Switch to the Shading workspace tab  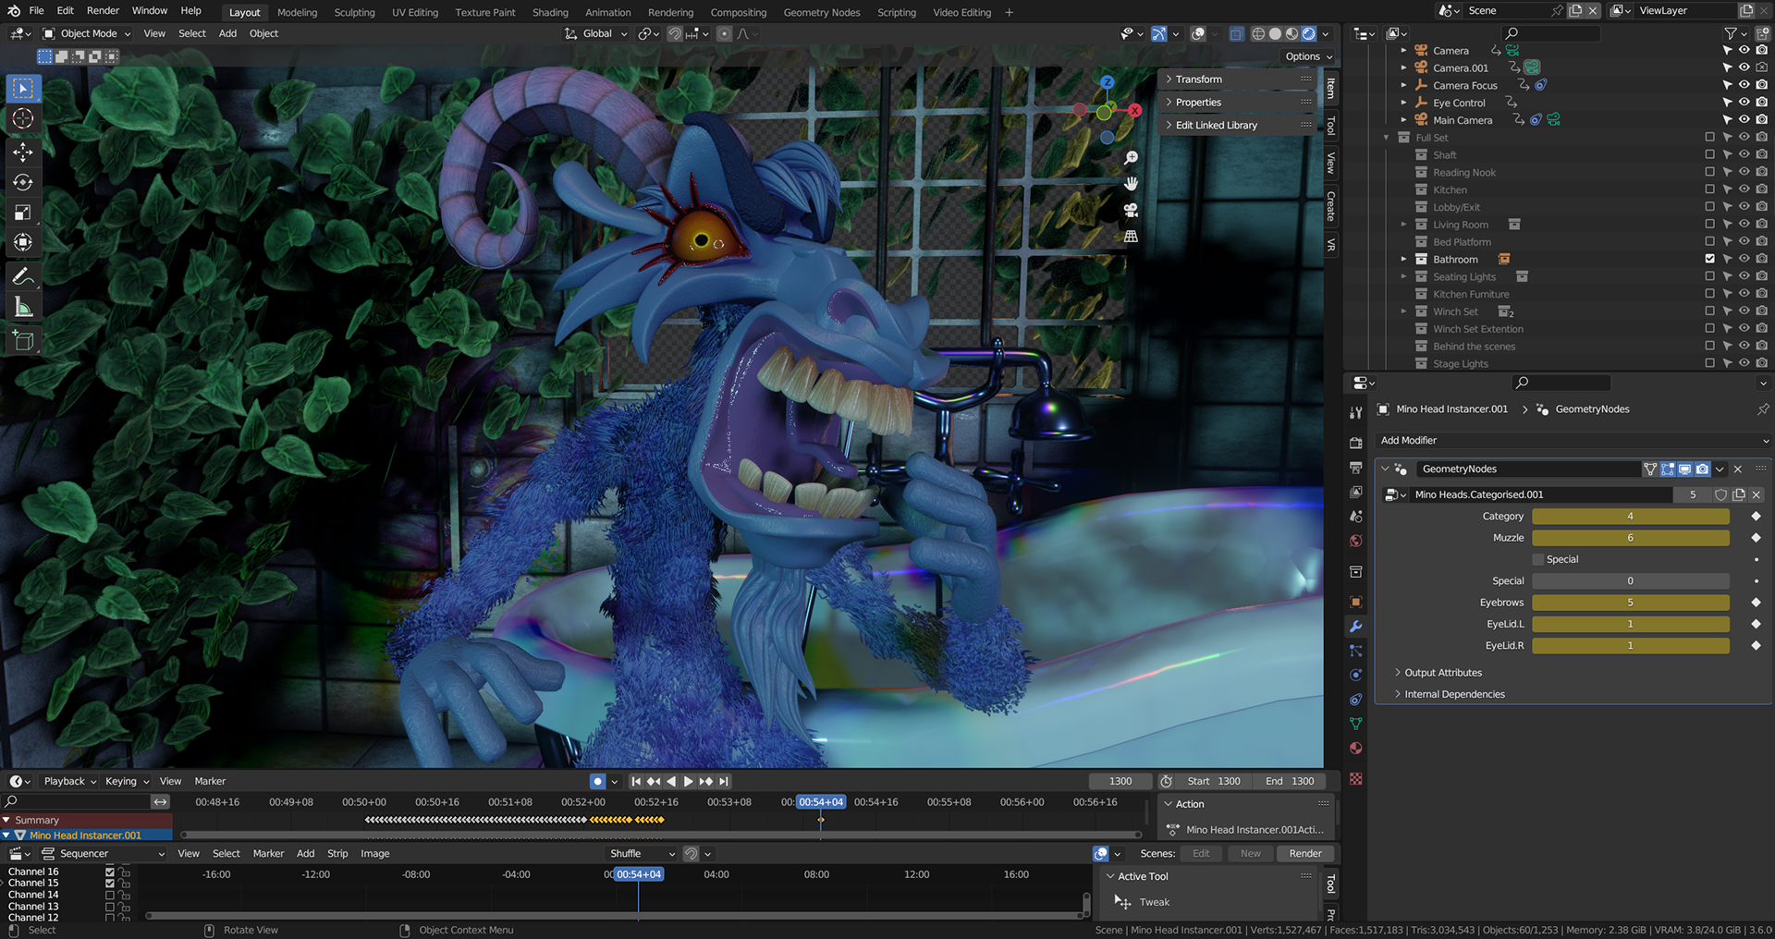coord(550,12)
